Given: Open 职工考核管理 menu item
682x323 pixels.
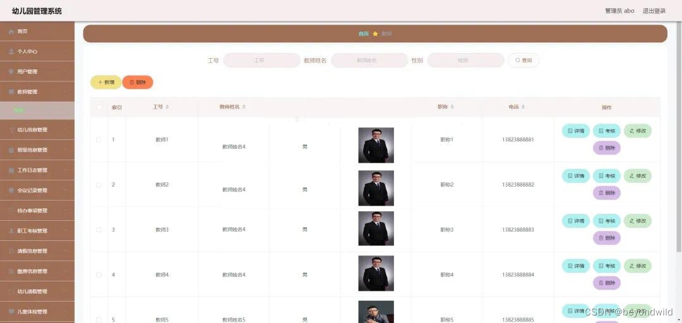Looking at the screenshot, I should (x=37, y=231).
